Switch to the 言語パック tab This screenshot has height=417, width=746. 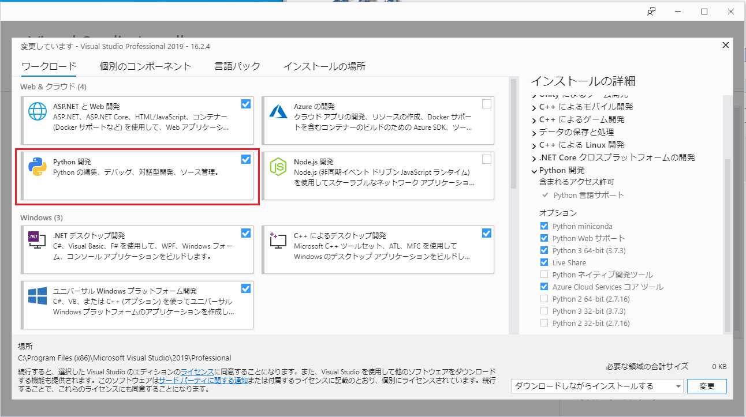(237, 66)
